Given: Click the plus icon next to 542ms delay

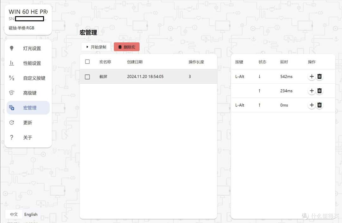Looking at the screenshot, I should coord(312,76).
